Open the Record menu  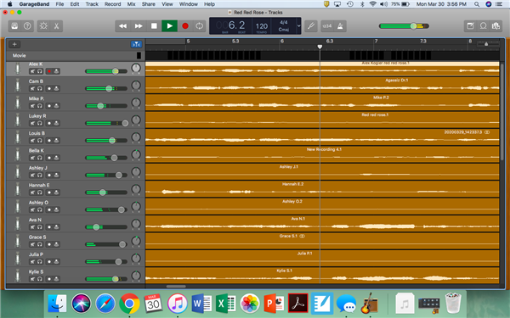coord(112,4)
